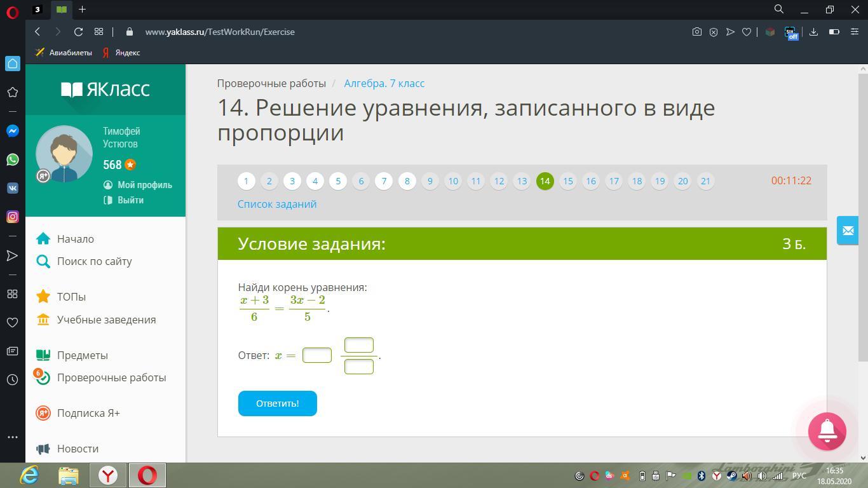
Task: Go to question 7
Action: pyautogui.click(x=384, y=181)
